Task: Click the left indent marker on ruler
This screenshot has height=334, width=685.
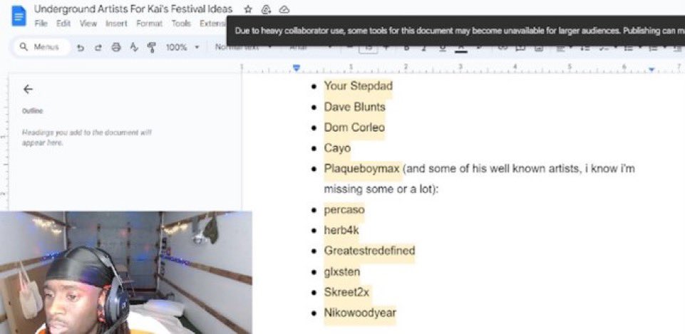Action: point(297,68)
